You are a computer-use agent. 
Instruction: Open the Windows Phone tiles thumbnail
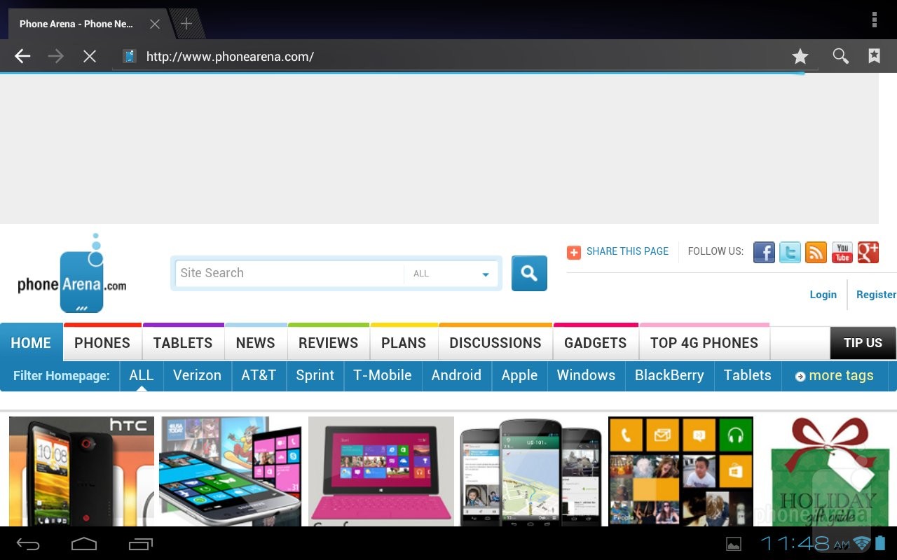click(x=680, y=471)
